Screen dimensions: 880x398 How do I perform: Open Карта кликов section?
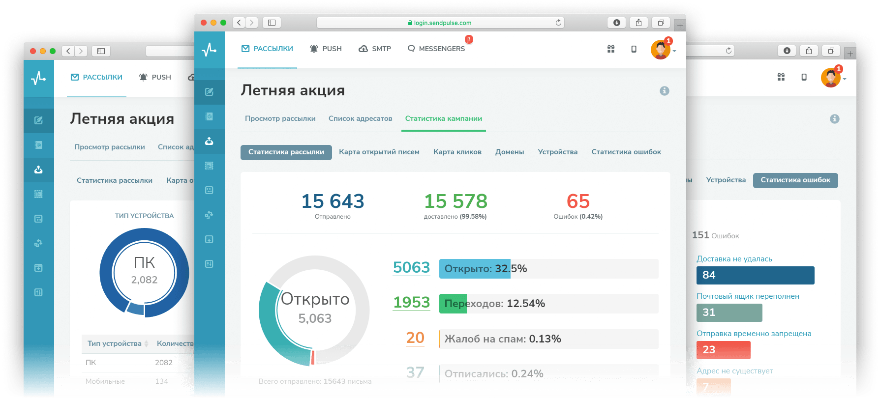coord(457,152)
